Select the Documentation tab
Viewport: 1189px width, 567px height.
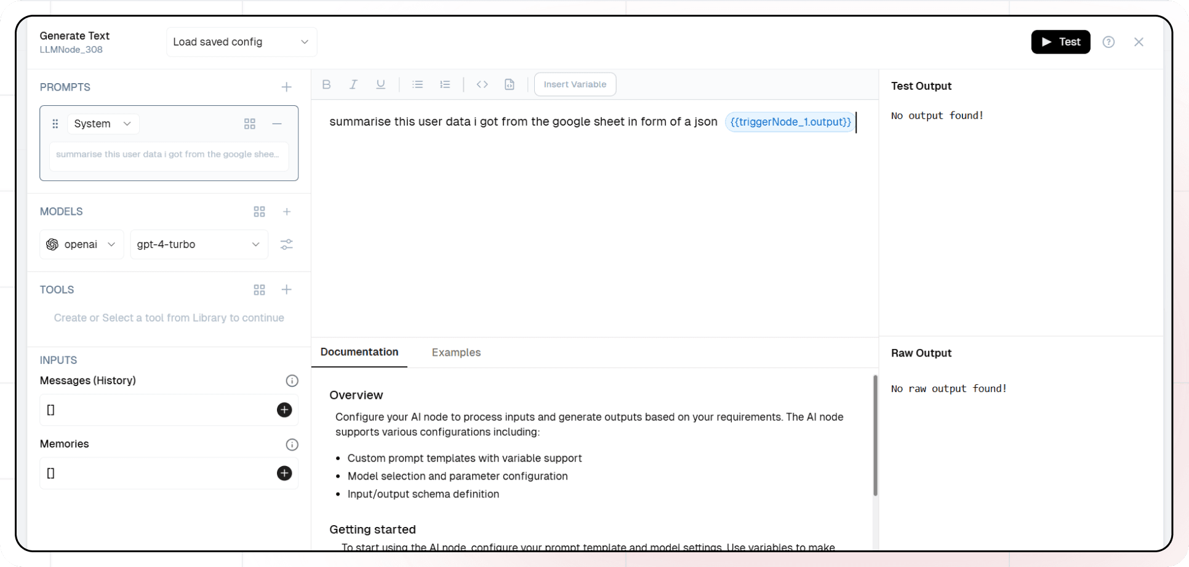pyautogui.click(x=359, y=352)
